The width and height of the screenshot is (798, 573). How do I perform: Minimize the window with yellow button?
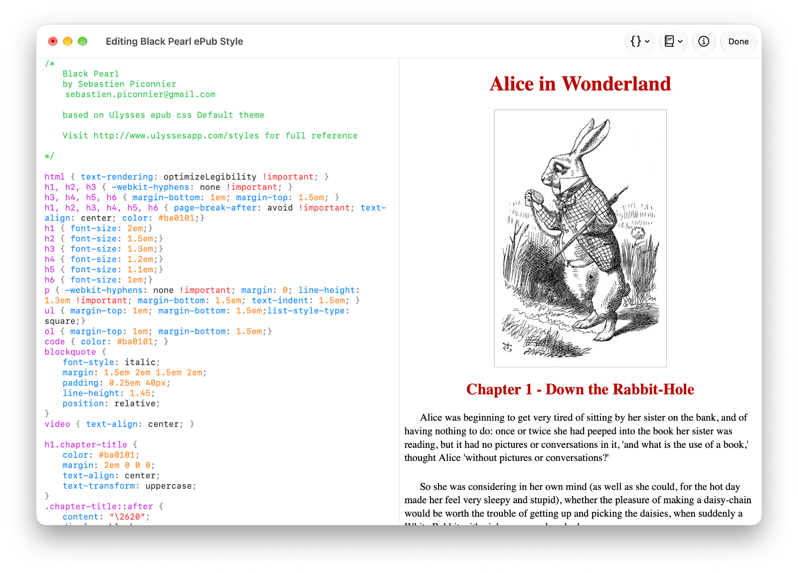point(68,41)
